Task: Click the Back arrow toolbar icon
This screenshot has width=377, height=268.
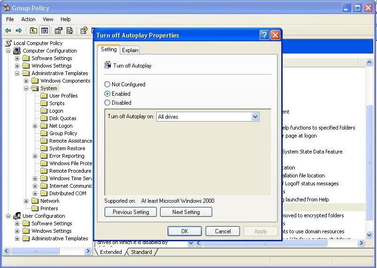Action: point(8,31)
